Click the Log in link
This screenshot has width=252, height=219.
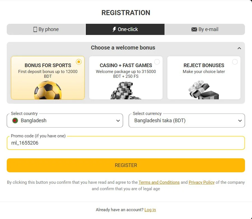click(150, 210)
